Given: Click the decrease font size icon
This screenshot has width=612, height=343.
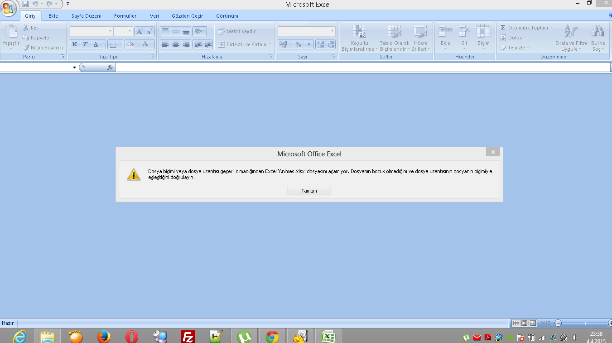Looking at the screenshot, I should click(149, 31).
